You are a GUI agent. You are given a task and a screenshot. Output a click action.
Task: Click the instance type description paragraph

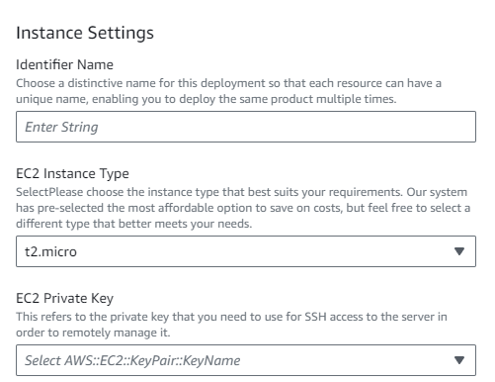click(243, 208)
